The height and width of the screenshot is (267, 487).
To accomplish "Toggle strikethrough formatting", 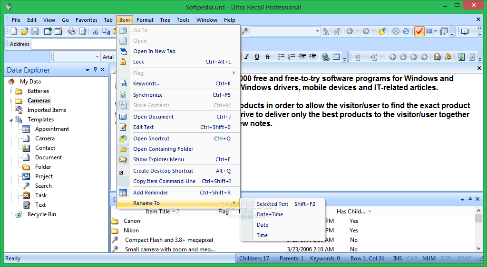I will click(268, 57).
